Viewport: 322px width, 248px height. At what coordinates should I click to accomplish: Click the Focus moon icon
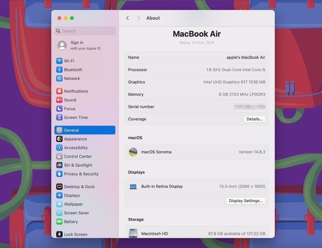click(59, 109)
